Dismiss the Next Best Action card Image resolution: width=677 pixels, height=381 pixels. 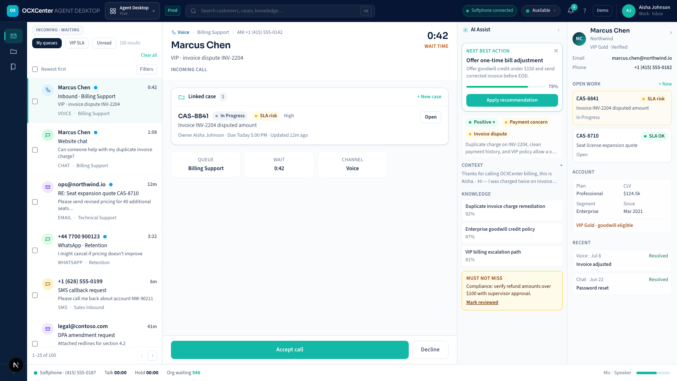pyautogui.click(x=556, y=51)
